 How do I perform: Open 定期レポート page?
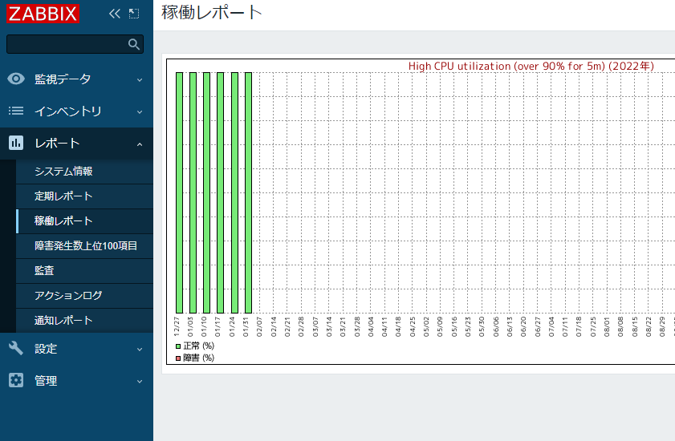pyautogui.click(x=63, y=196)
